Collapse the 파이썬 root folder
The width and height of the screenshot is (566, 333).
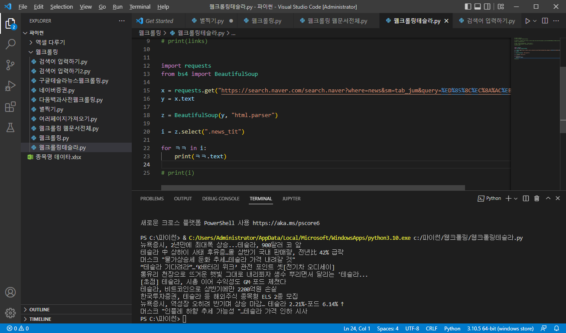click(76, 33)
